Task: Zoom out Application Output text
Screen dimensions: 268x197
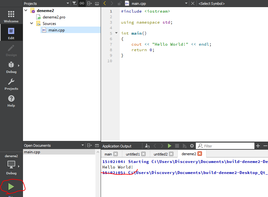Action: pyautogui.click(x=265, y=146)
